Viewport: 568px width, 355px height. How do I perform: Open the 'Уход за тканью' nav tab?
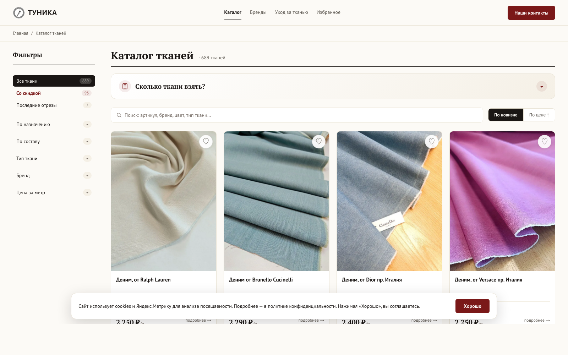[x=291, y=12]
